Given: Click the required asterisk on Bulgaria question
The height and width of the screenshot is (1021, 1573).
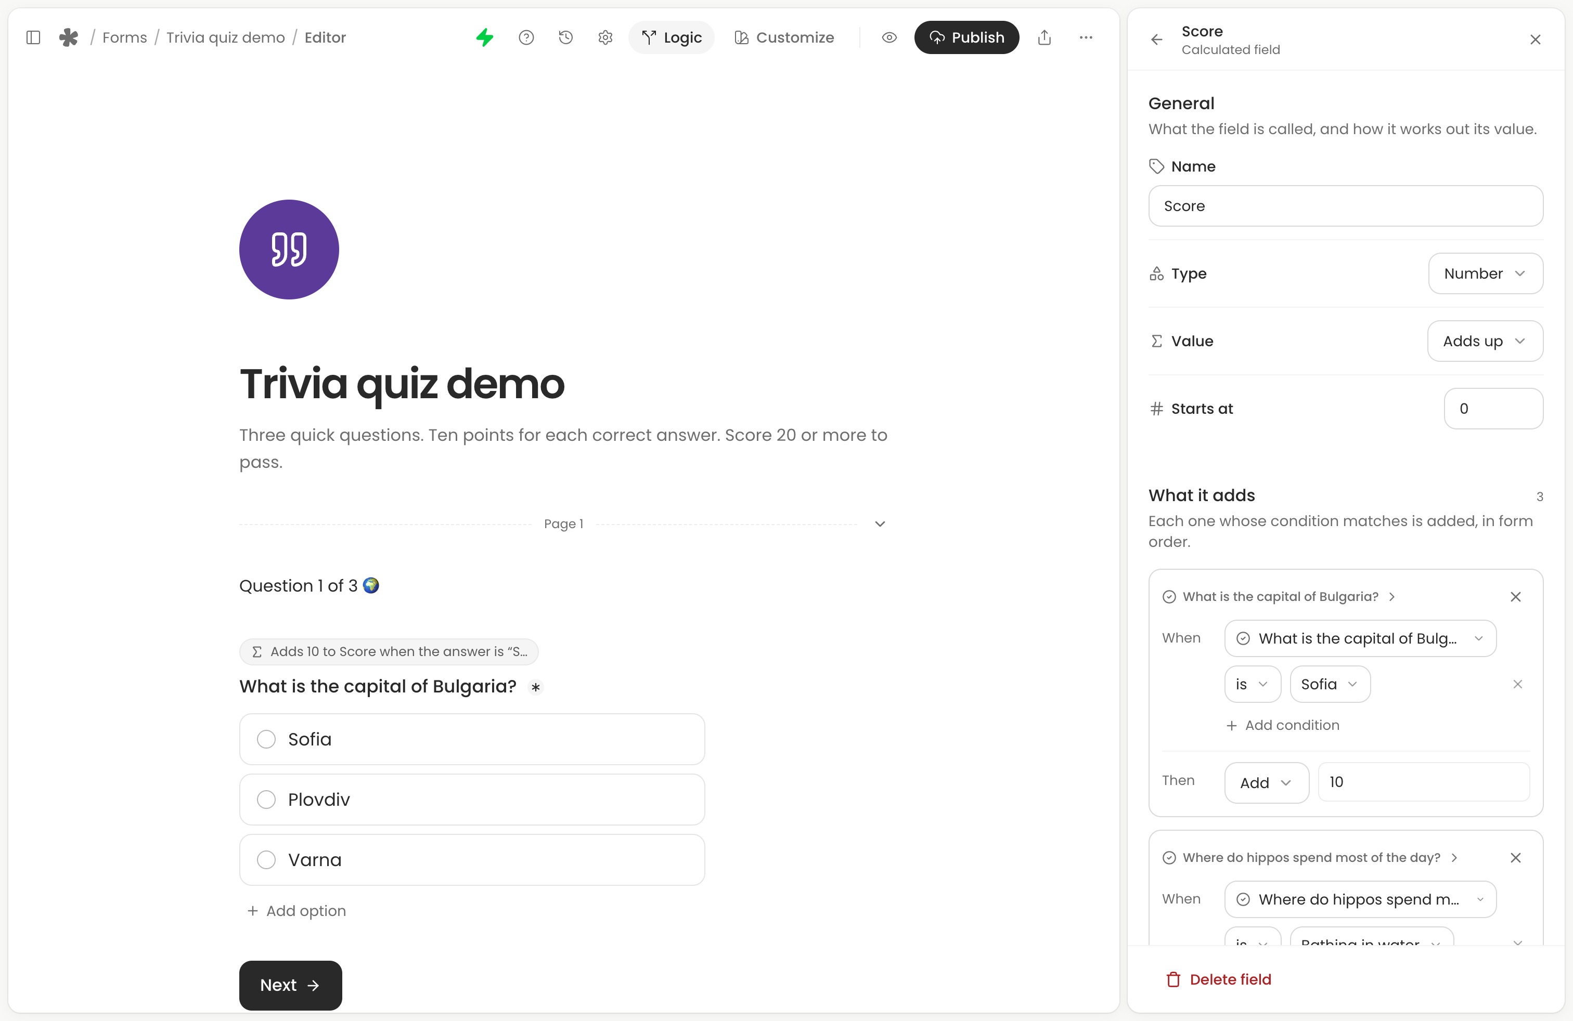Looking at the screenshot, I should click(x=536, y=687).
